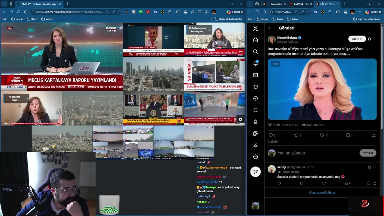Open tab actions dropdown in left window
The image size is (384, 216).
click(x=4, y=4)
